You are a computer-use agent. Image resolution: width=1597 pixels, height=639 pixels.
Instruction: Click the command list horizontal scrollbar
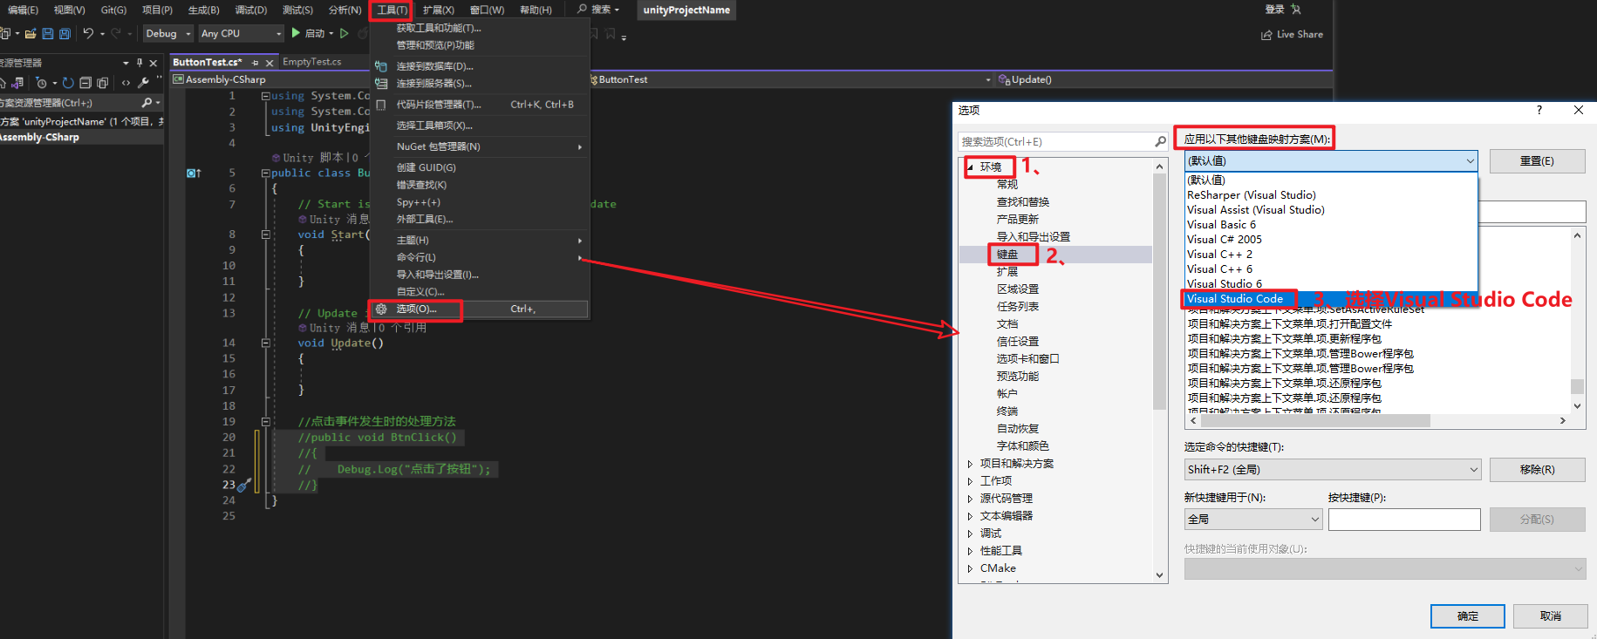pos(1378,420)
